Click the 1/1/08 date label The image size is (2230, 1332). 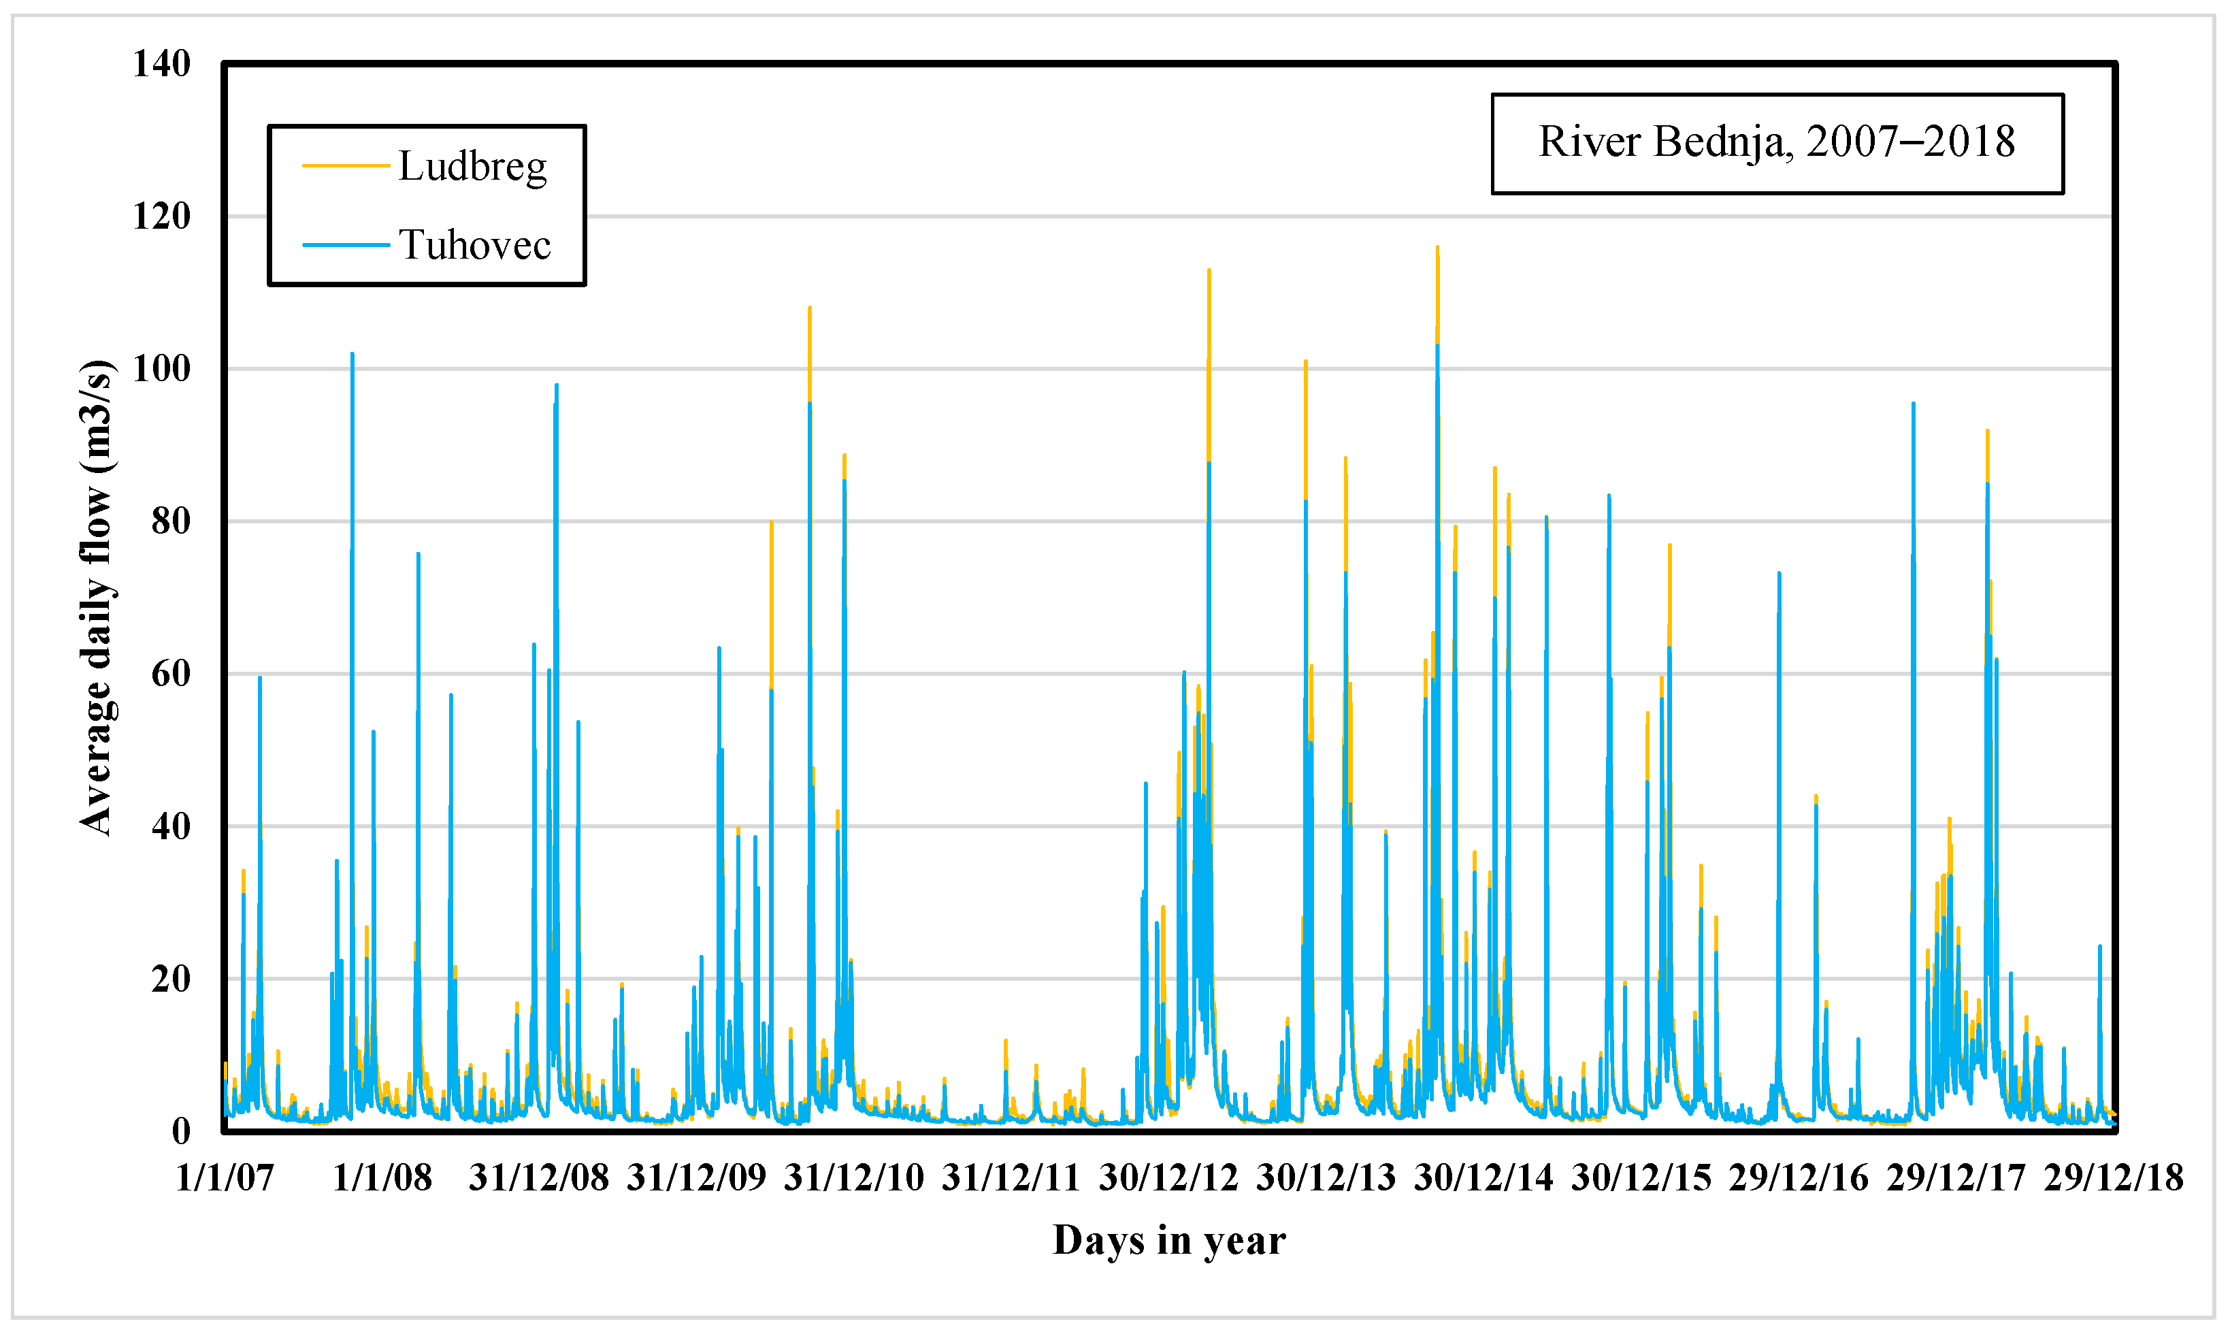click(382, 1177)
